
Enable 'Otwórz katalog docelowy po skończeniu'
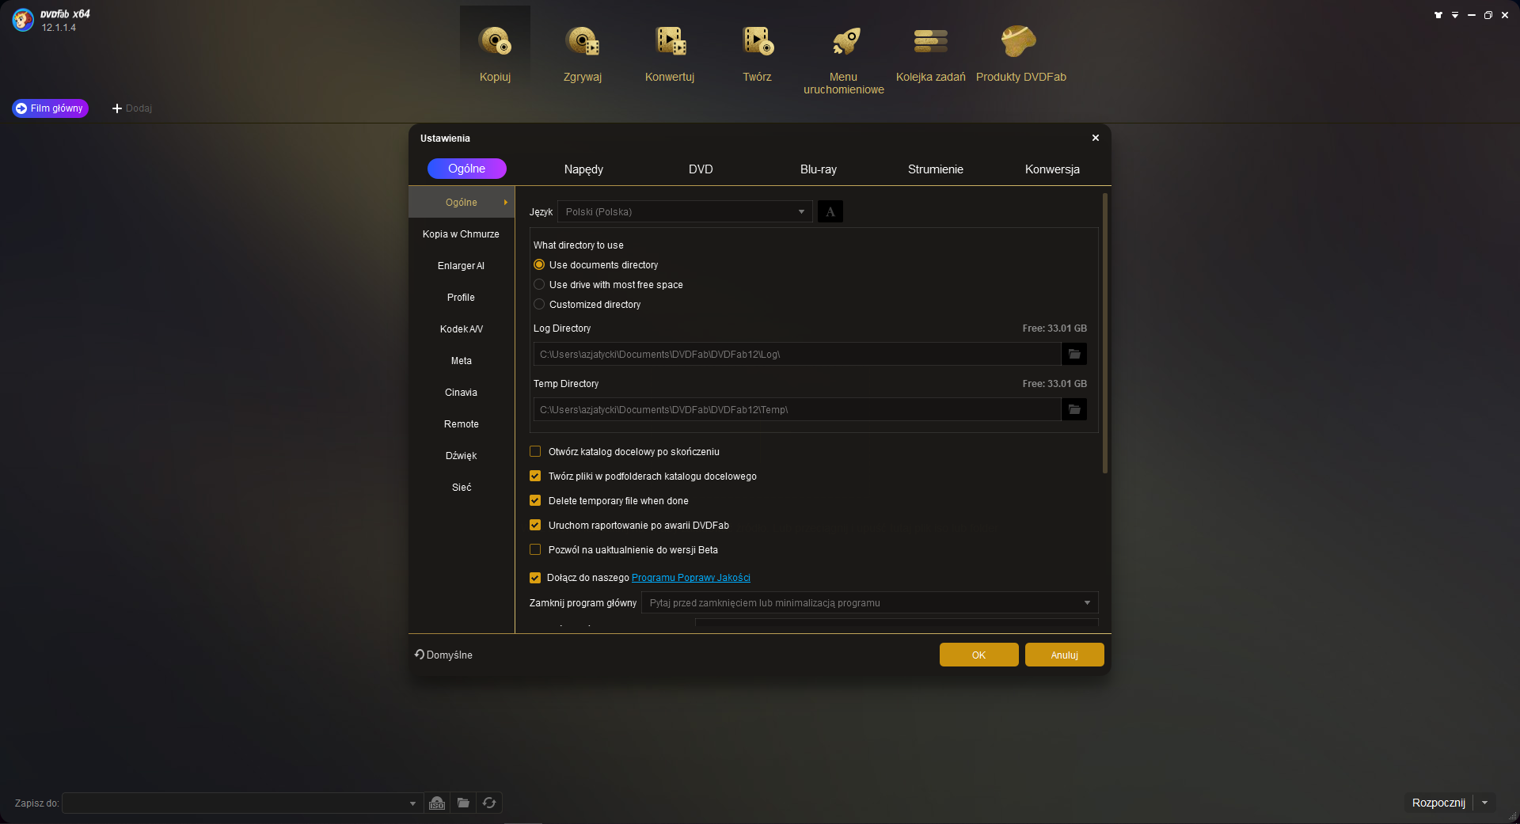point(535,451)
